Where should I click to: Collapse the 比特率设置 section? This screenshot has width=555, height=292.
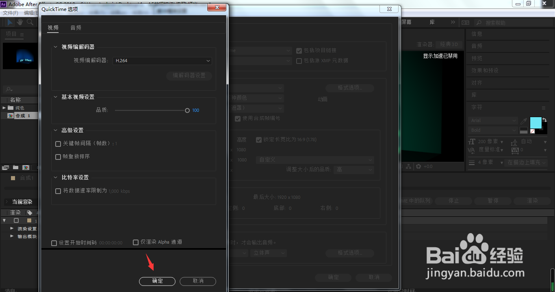56,177
